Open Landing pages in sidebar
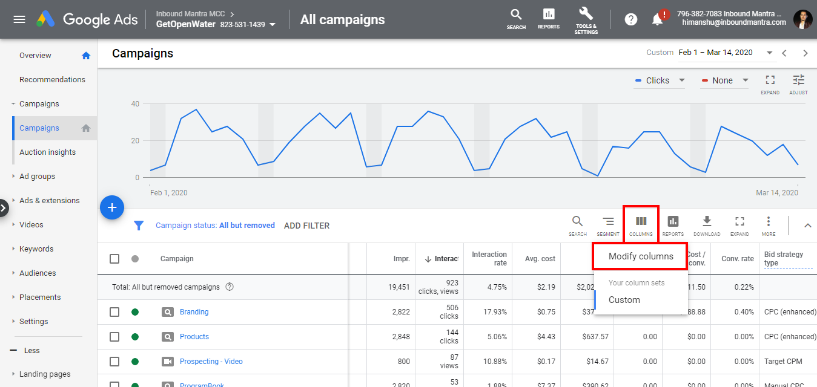 pos(45,374)
